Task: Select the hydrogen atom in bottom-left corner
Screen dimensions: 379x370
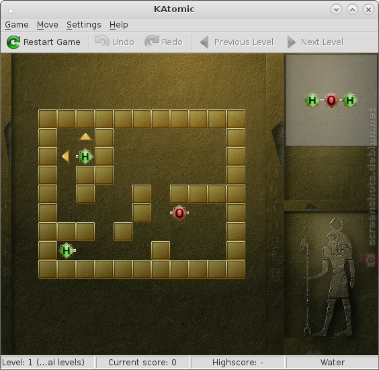Action: (x=67, y=250)
